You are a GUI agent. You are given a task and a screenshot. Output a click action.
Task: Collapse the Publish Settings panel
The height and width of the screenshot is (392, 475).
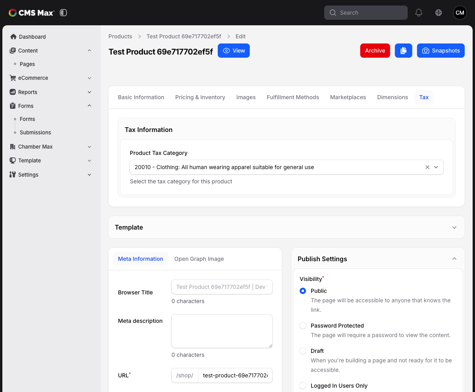click(454, 259)
